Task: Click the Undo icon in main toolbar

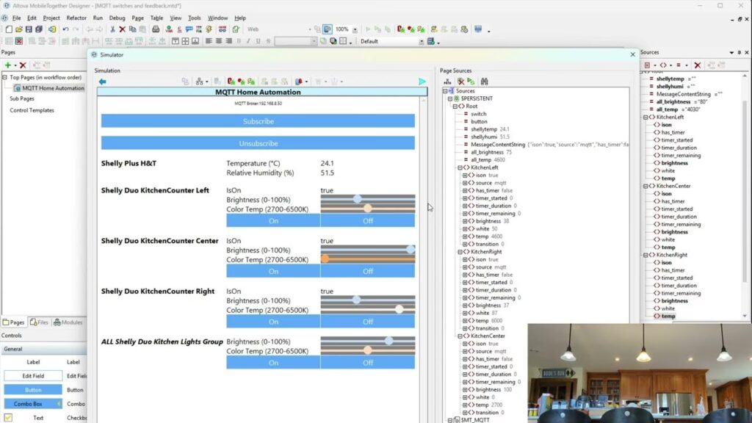Action: (x=65, y=29)
